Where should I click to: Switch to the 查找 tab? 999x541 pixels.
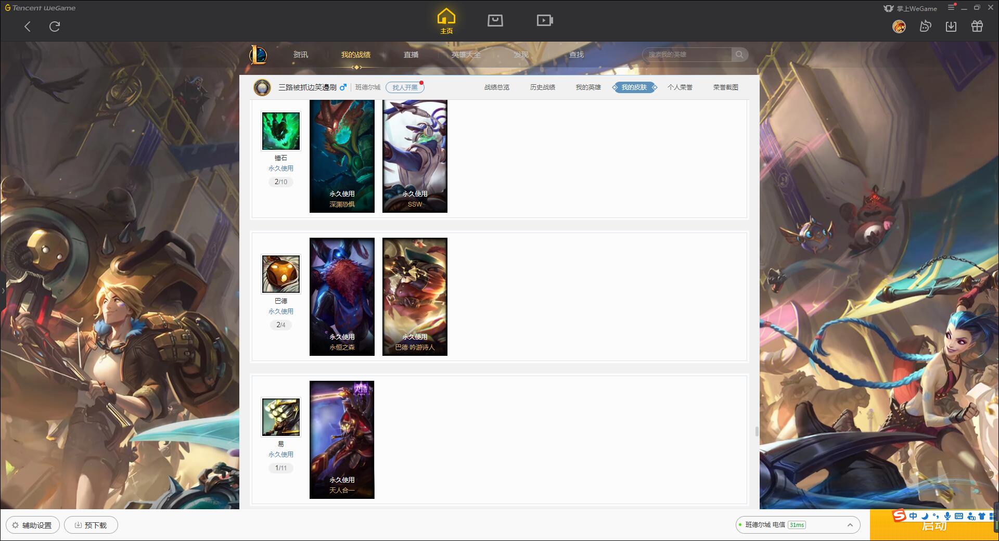pyautogui.click(x=577, y=55)
